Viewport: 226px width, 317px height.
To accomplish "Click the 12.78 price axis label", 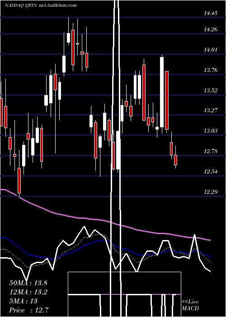I will pyautogui.click(x=211, y=151).
